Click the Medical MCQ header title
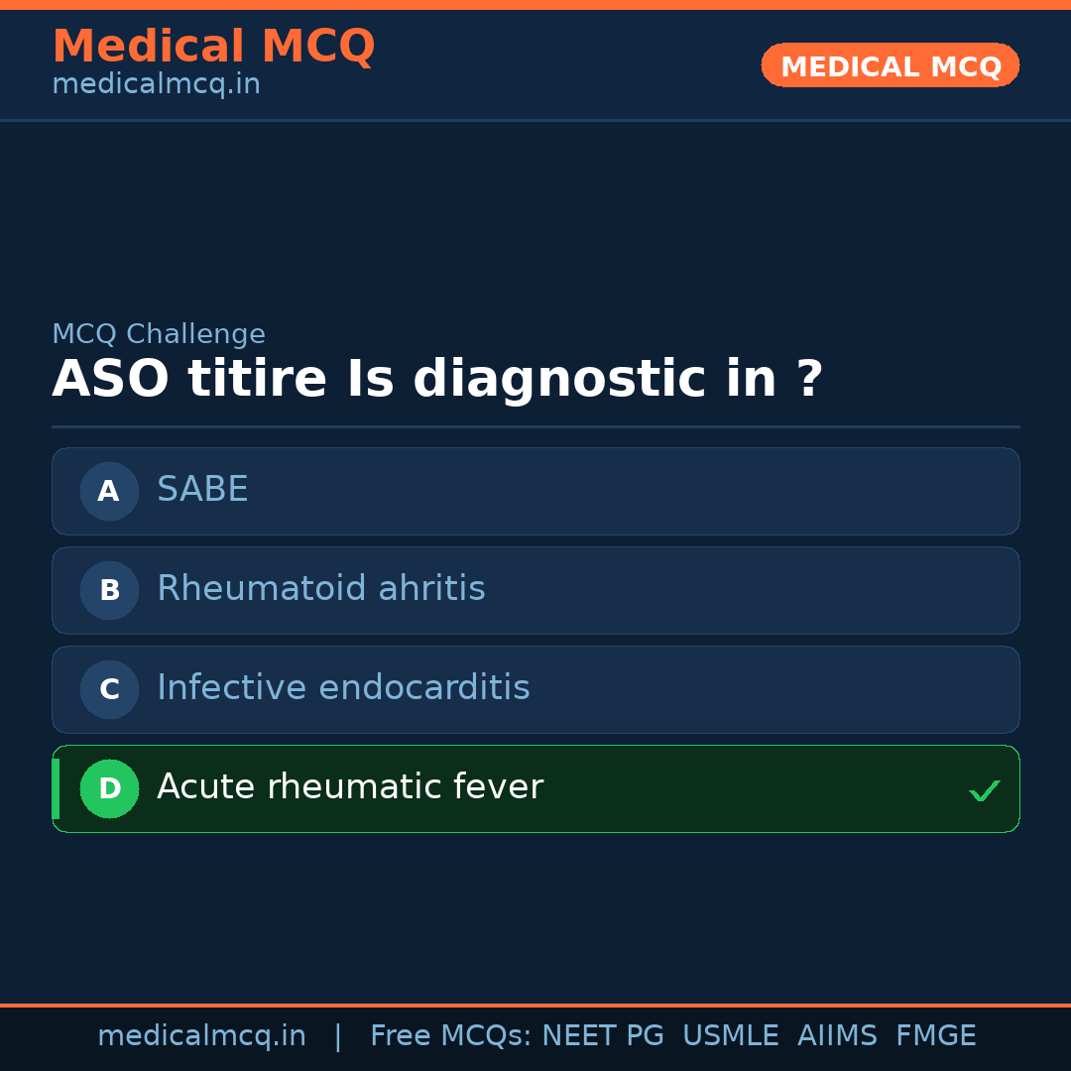1071x1071 pixels. tap(213, 47)
